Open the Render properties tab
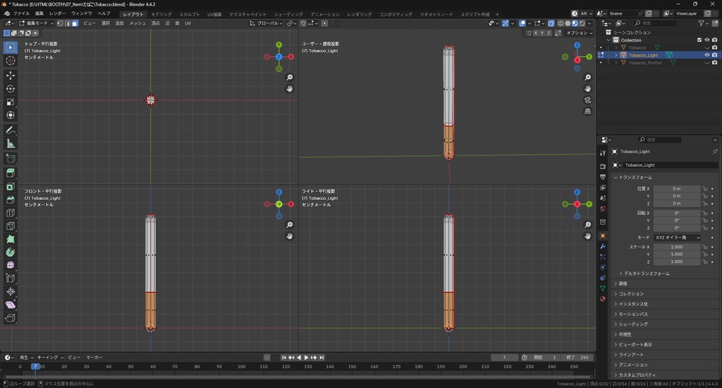722x388 pixels. pos(603,166)
